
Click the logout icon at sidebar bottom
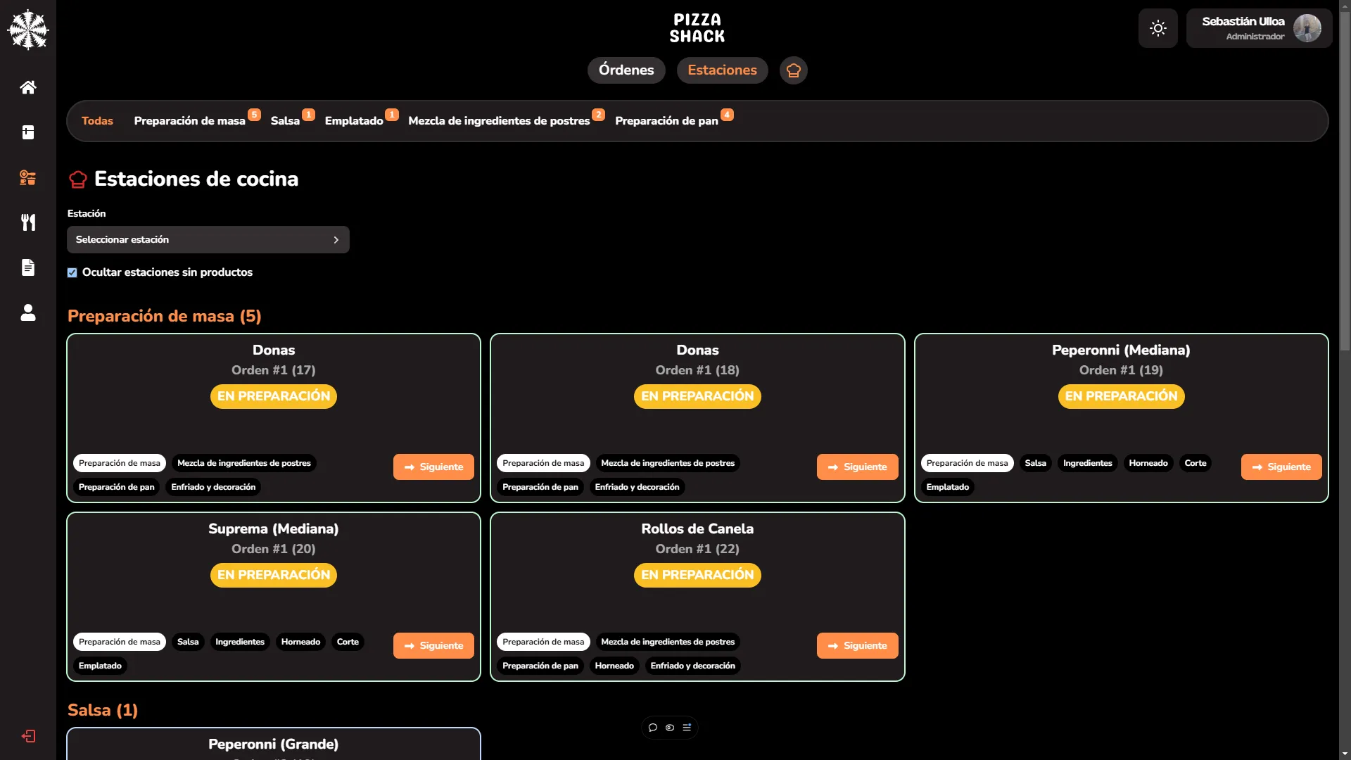[28, 736]
